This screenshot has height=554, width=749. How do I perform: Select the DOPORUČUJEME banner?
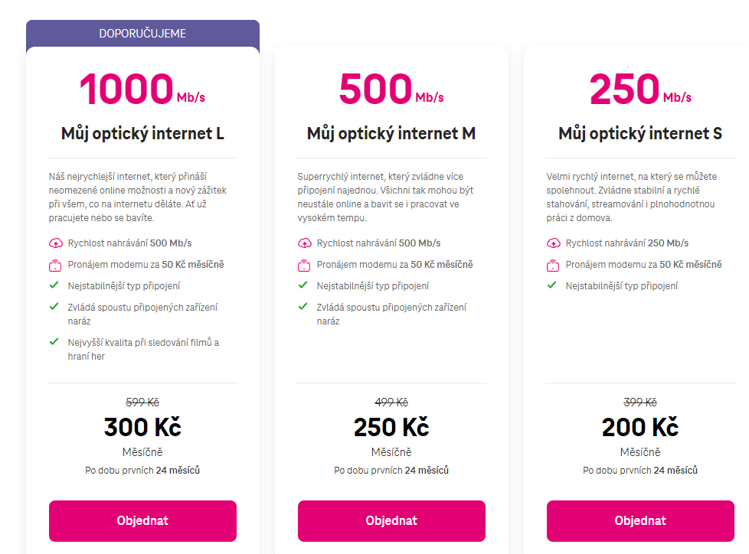(x=142, y=34)
